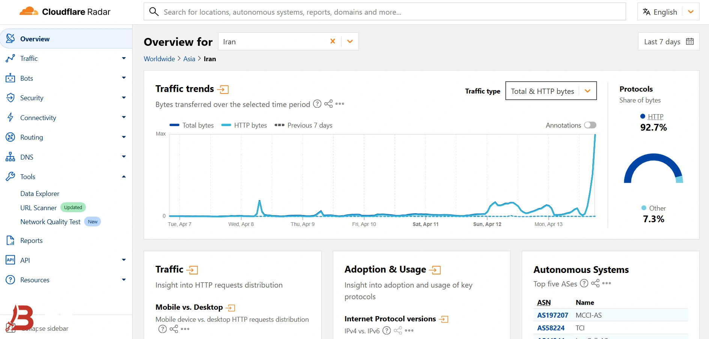709x339 pixels.
Task: Click the HTTP protocol legend dot
Action: click(x=643, y=116)
